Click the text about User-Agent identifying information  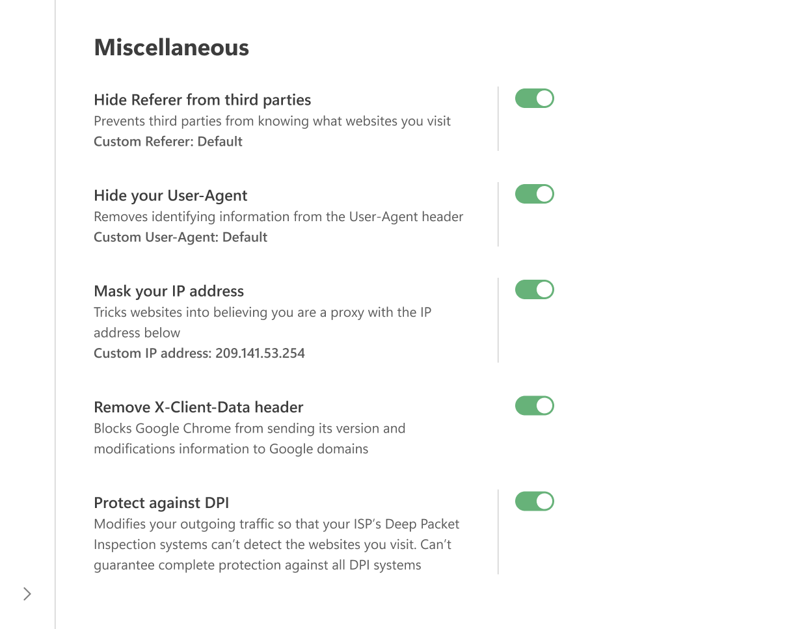tap(278, 217)
